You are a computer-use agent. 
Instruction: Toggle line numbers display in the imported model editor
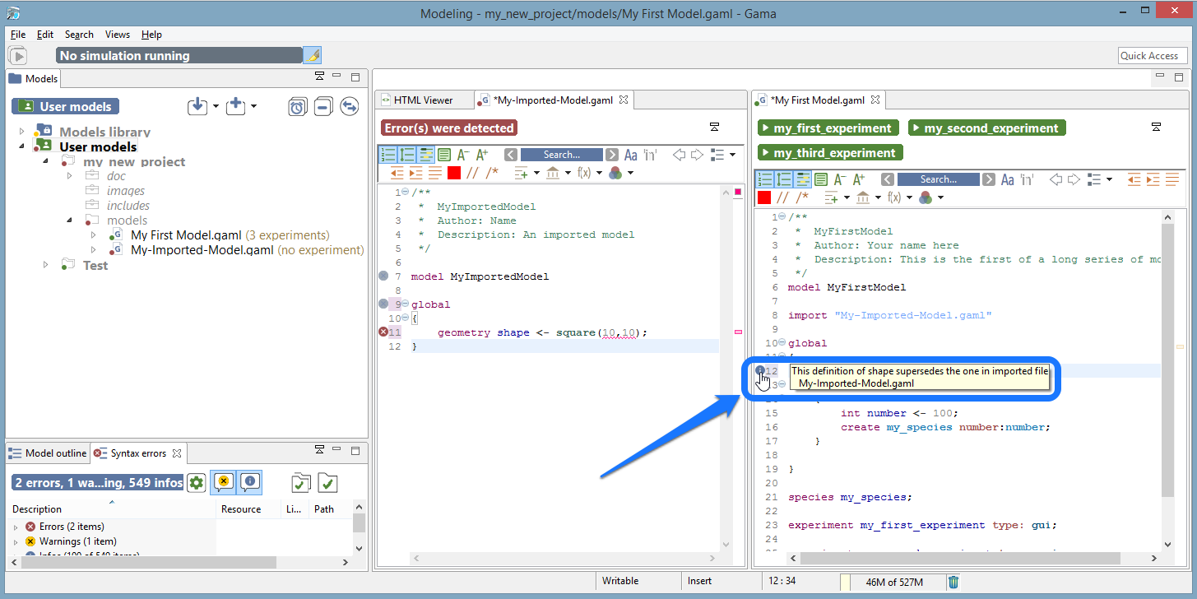(387, 155)
